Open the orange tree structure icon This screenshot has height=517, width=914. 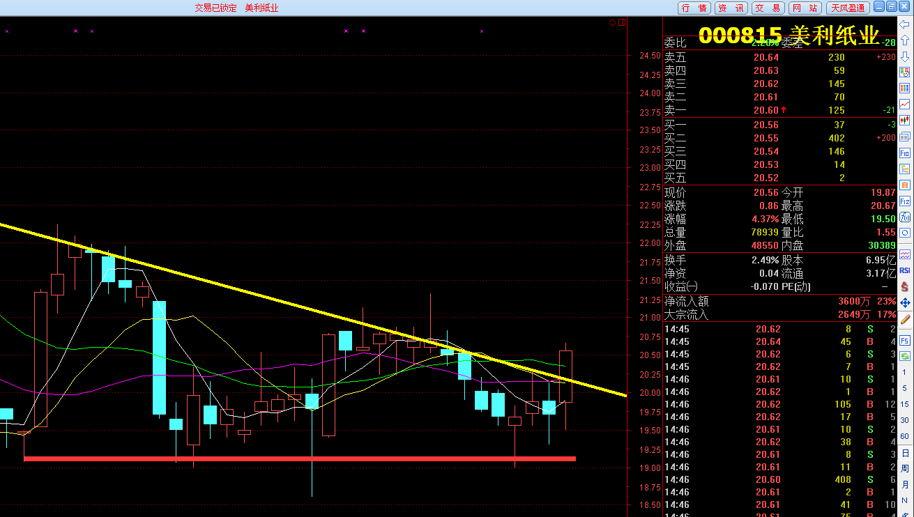(905, 169)
